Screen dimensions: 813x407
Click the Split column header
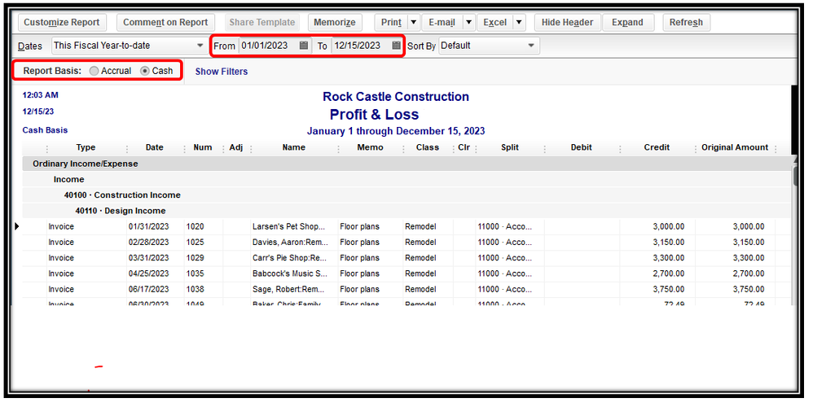tap(510, 147)
